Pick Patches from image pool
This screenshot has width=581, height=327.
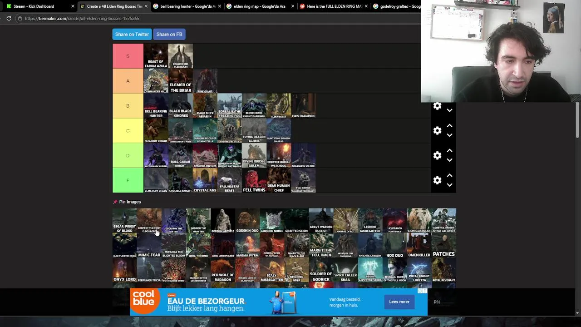[443, 245]
